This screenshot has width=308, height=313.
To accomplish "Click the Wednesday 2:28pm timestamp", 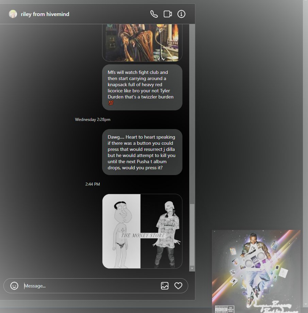I will pyautogui.click(x=93, y=119).
